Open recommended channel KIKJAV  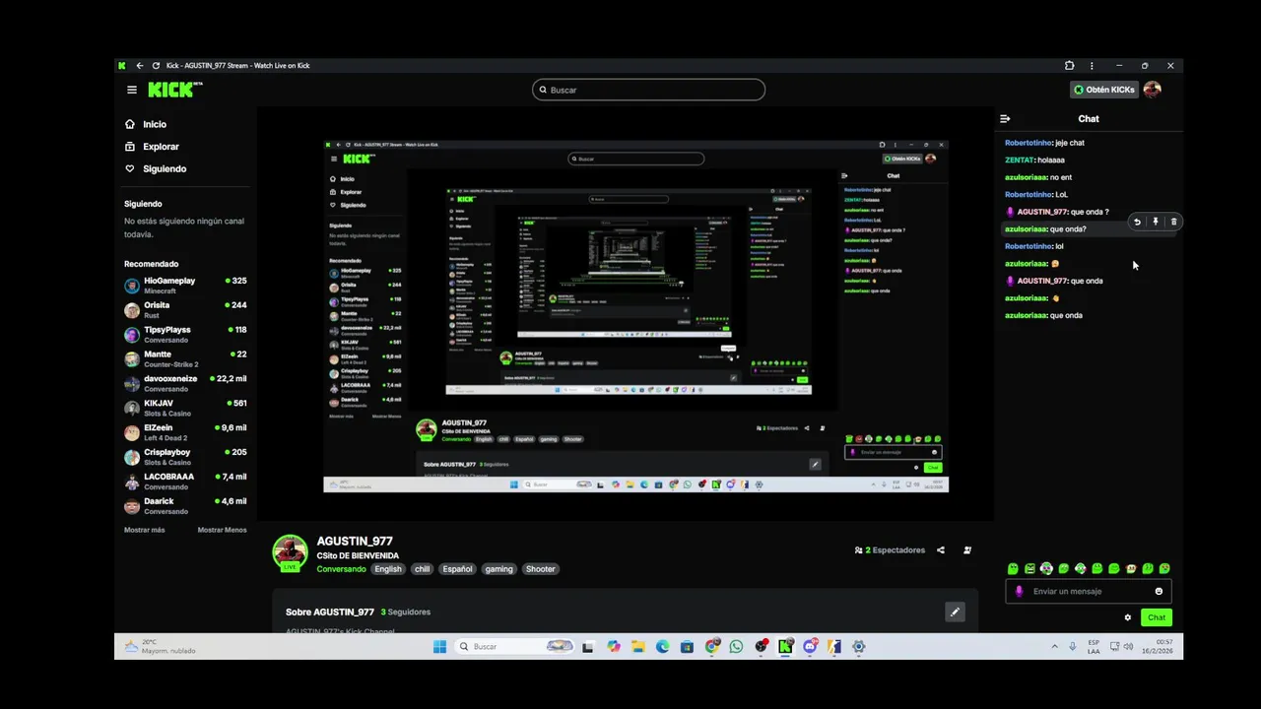pos(185,407)
